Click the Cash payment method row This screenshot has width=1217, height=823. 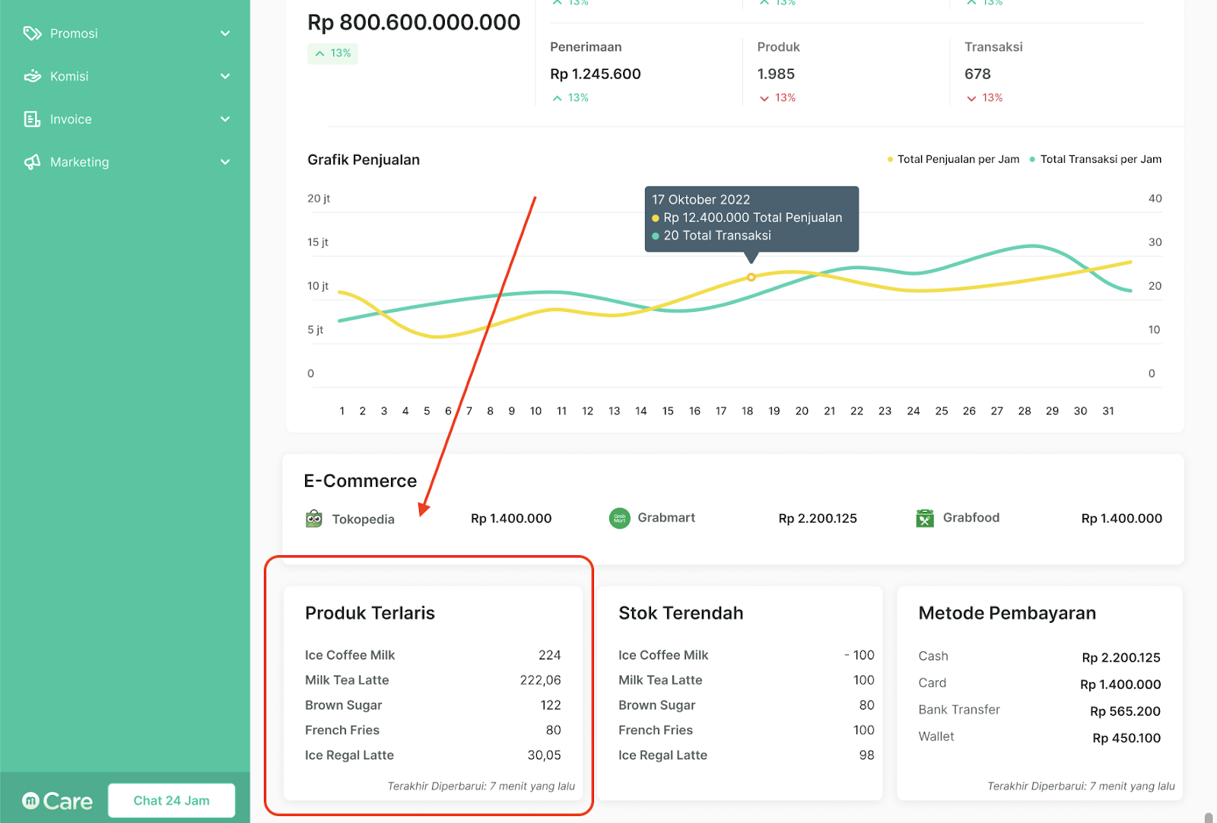pyautogui.click(x=1039, y=656)
